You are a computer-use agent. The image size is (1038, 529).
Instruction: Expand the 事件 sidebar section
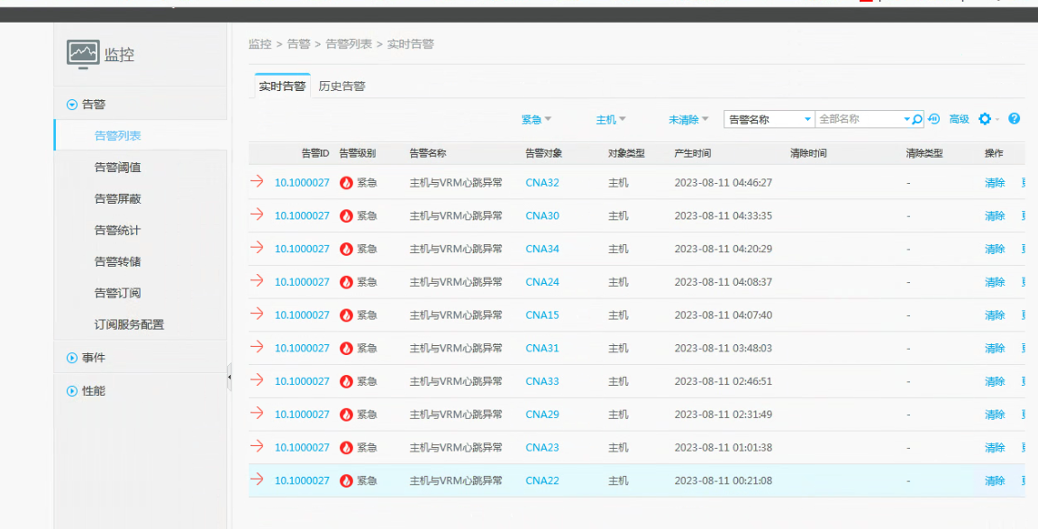(x=72, y=358)
